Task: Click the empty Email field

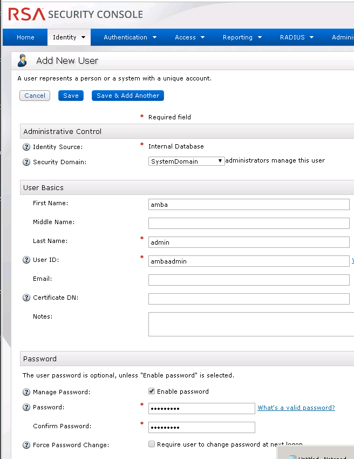Action: 249,280
